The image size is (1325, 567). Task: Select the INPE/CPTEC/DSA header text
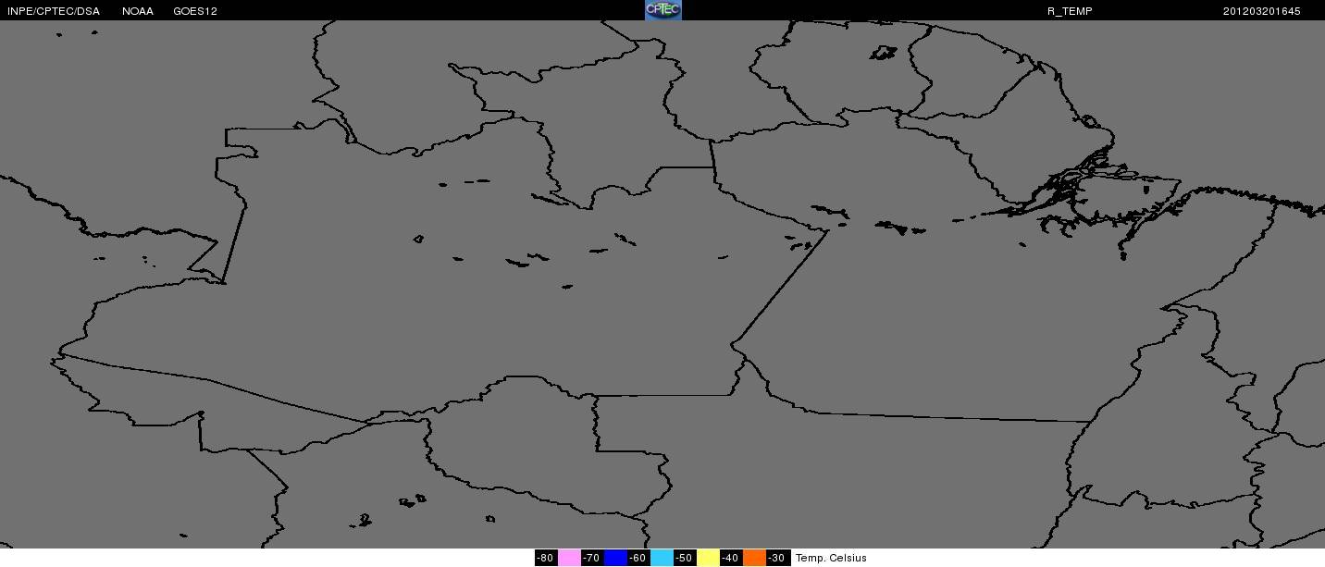point(54,11)
